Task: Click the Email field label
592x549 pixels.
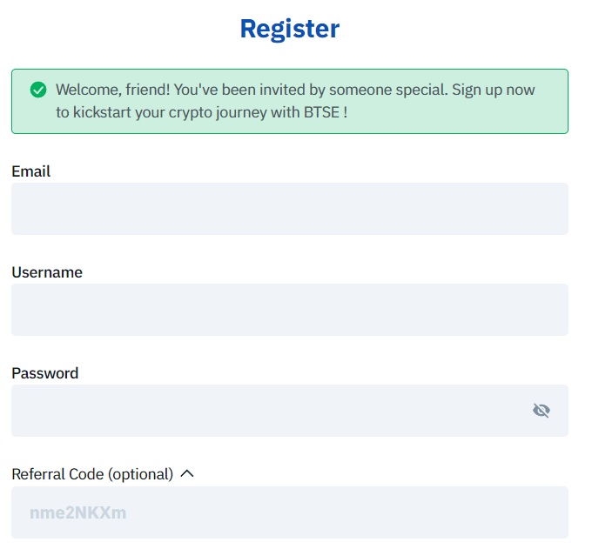Action: pyautogui.click(x=31, y=171)
